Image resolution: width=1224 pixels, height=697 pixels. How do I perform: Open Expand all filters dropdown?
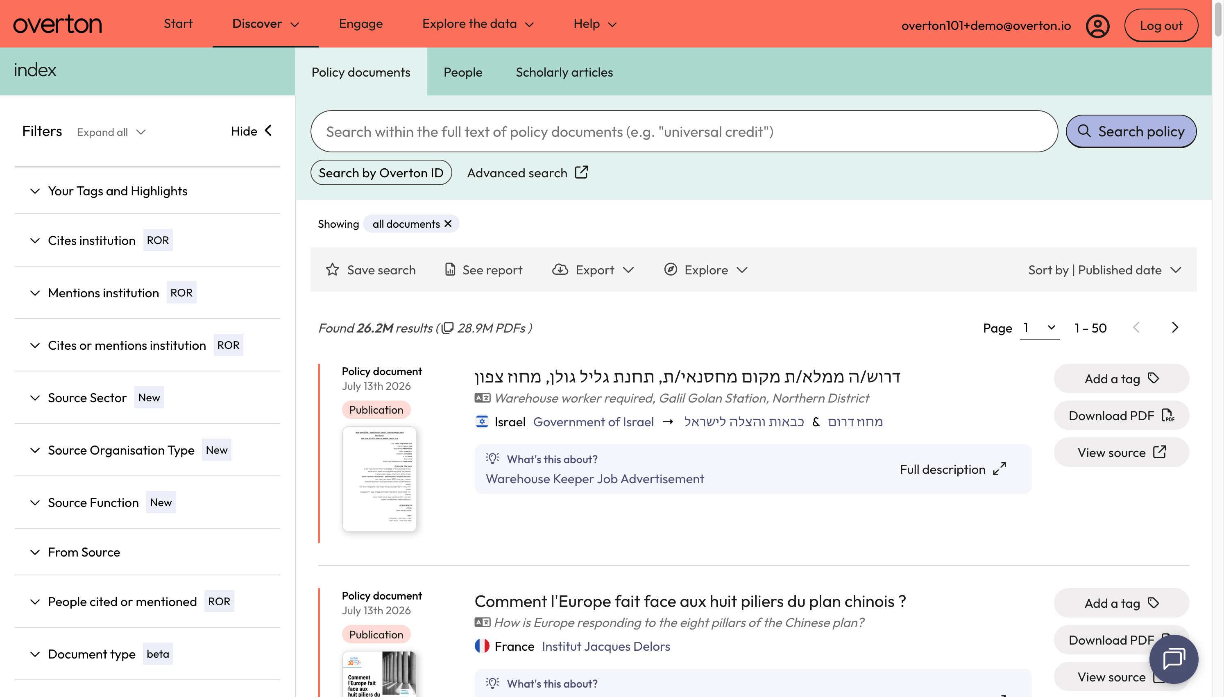pyautogui.click(x=111, y=132)
